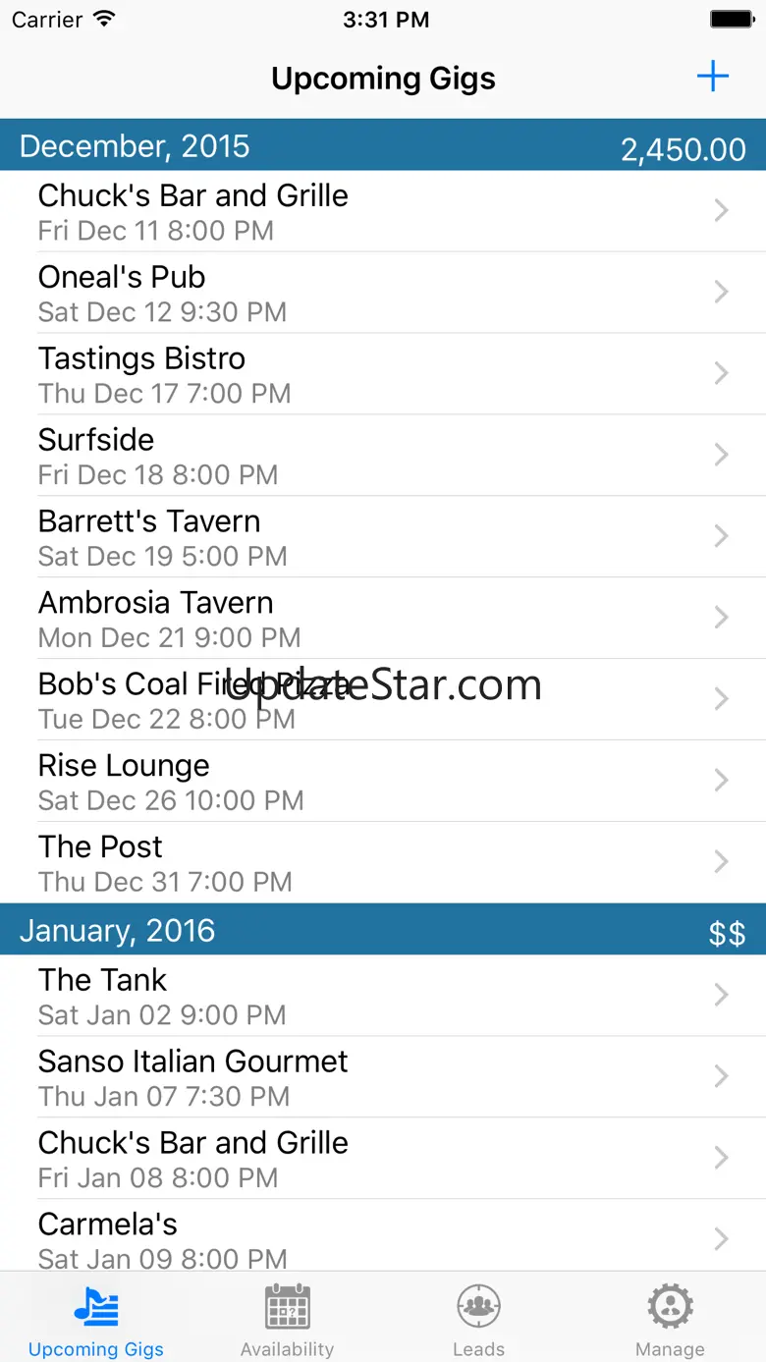Tap the battery icon in status bar
The width and height of the screenshot is (766, 1362).
pyautogui.click(x=732, y=20)
